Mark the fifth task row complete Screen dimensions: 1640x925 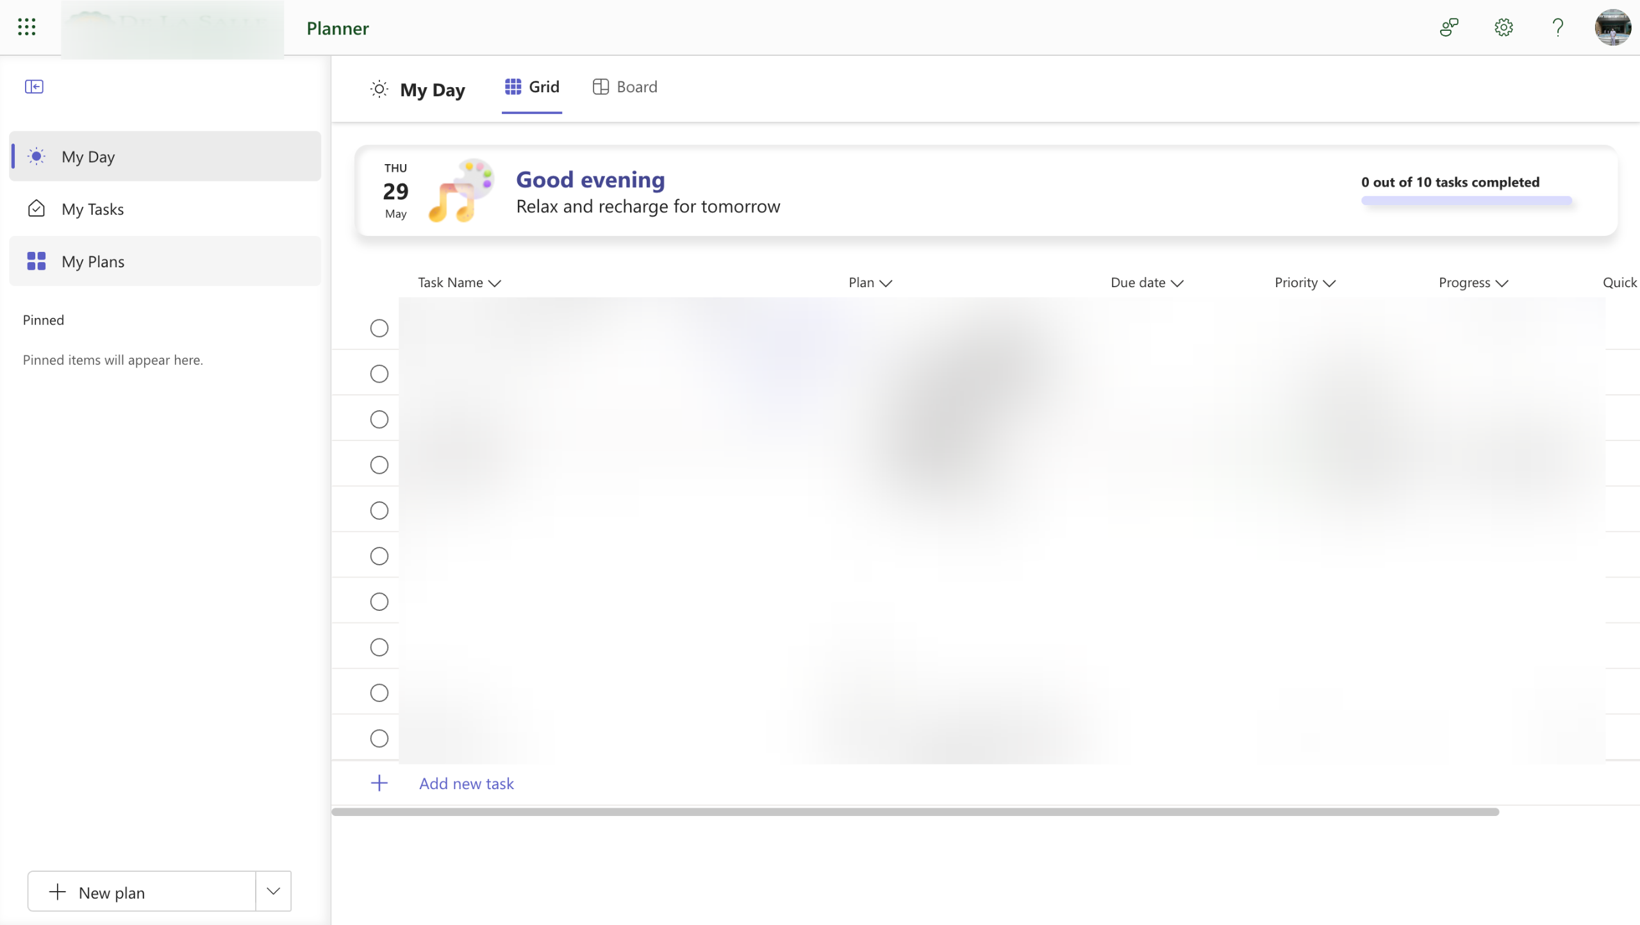click(x=379, y=510)
